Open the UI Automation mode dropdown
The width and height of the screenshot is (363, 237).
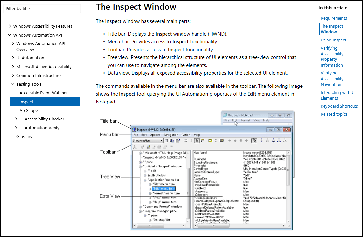(148, 140)
